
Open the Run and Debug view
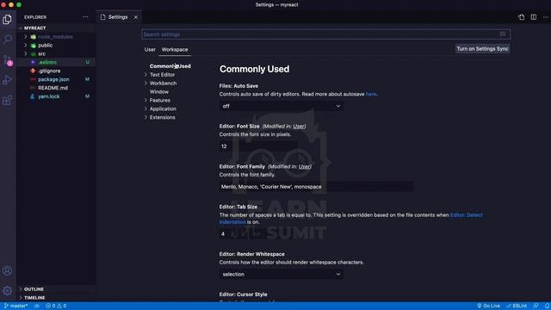[x=8, y=80]
